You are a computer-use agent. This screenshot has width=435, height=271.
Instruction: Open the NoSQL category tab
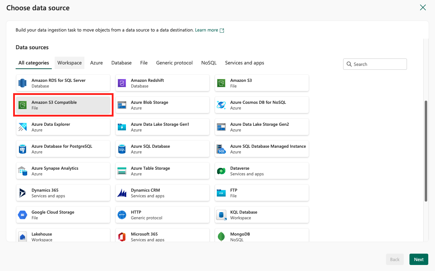point(209,63)
